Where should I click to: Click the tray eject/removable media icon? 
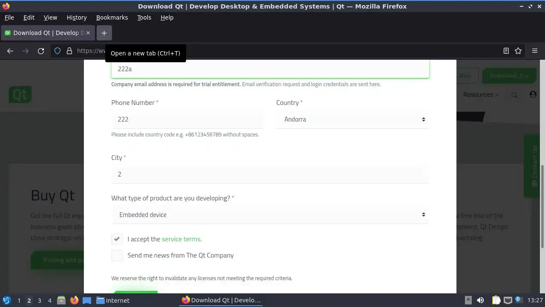click(468, 300)
